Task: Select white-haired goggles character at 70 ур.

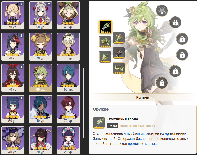Action: point(68,47)
